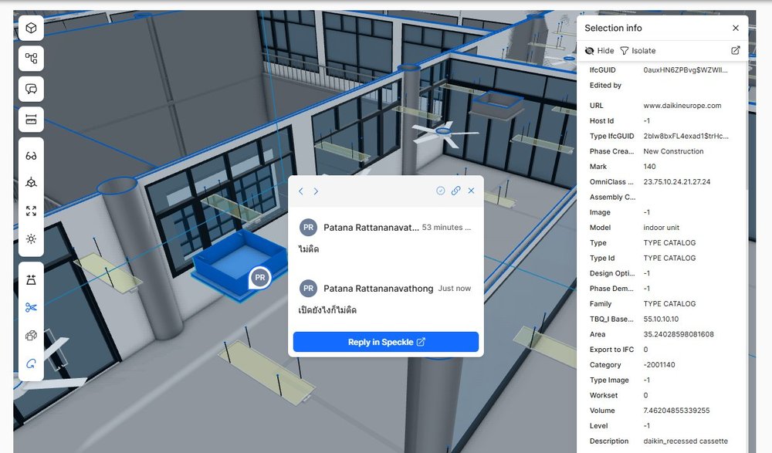Open the Discussions chat bubbles icon
The image size is (772, 453).
pos(31,89)
